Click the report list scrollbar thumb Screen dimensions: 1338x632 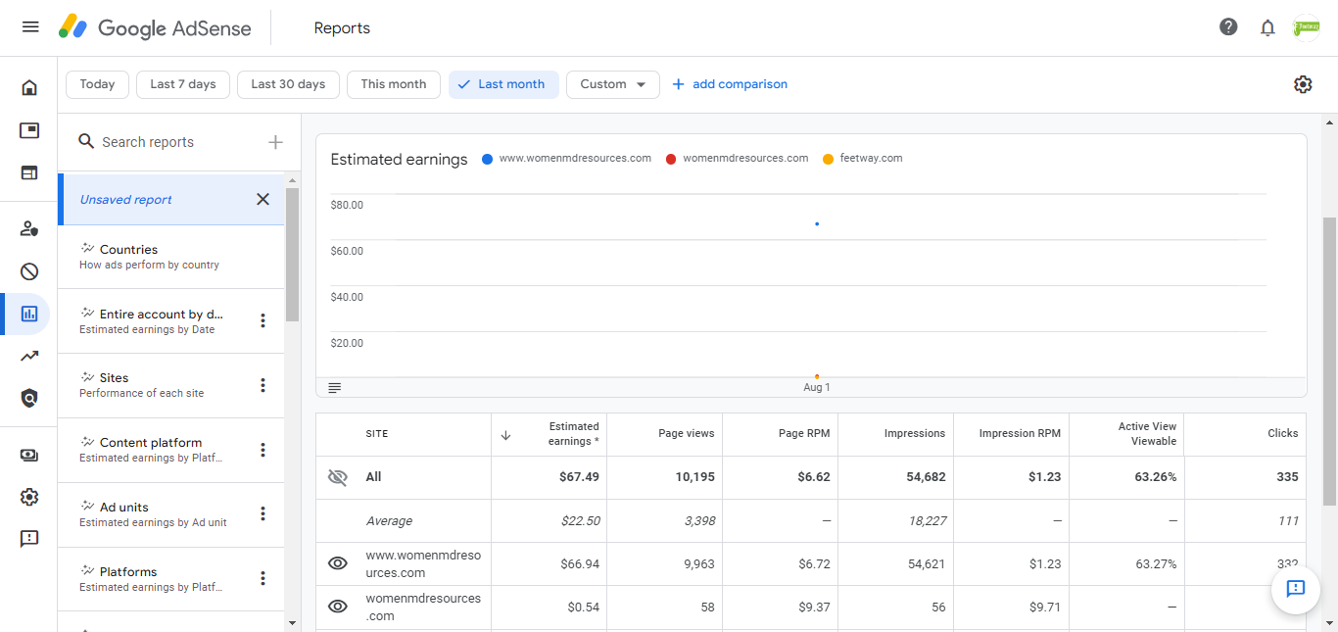coord(292,255)
